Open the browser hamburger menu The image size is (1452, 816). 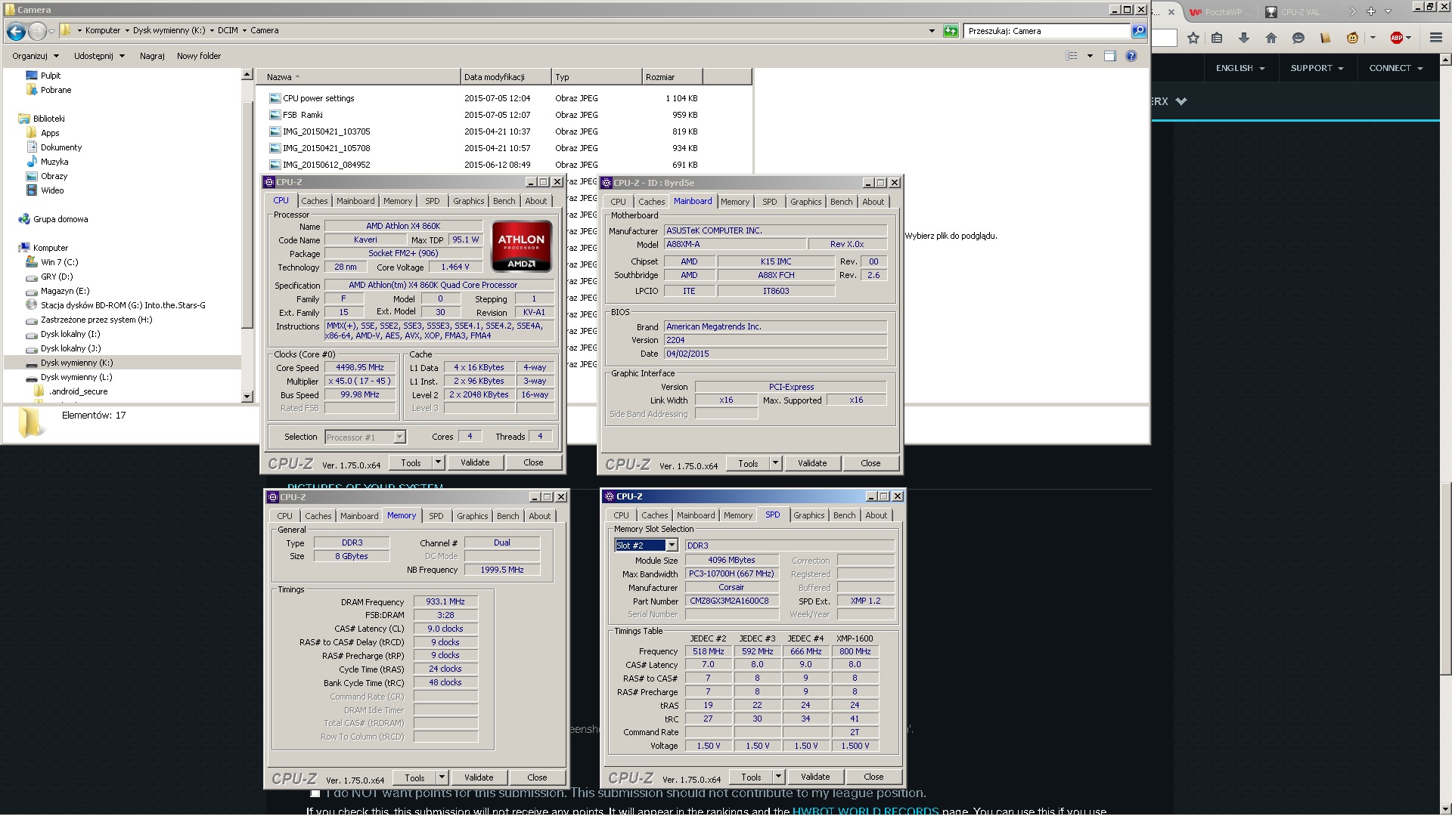1436,38
